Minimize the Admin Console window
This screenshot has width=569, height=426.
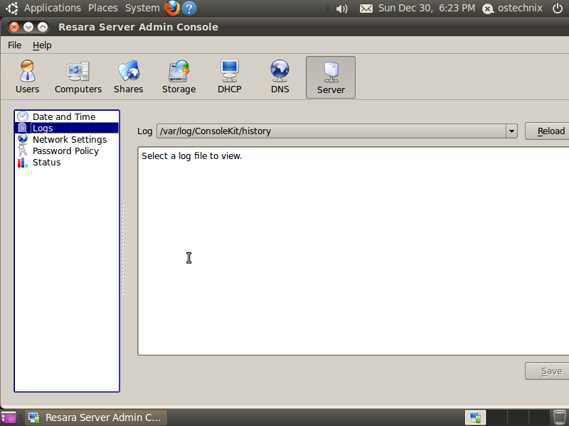tap(28, 27)
